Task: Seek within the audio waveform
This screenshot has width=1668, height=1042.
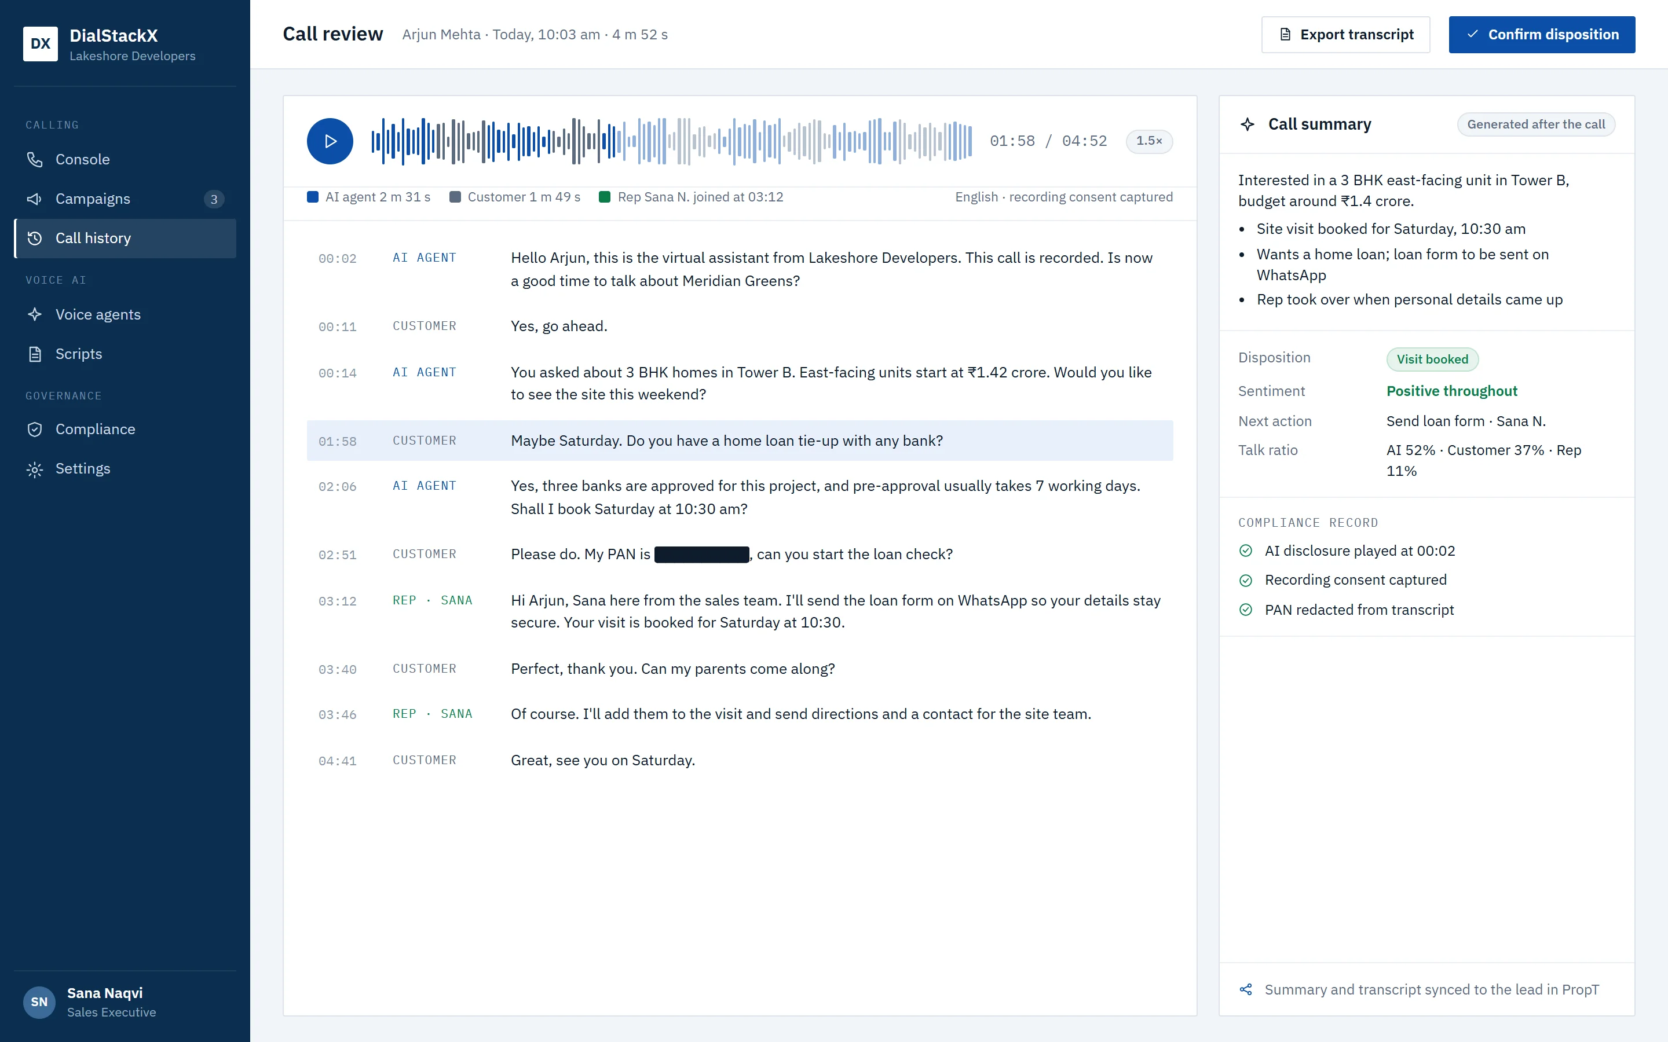Action: coord(671,141)
